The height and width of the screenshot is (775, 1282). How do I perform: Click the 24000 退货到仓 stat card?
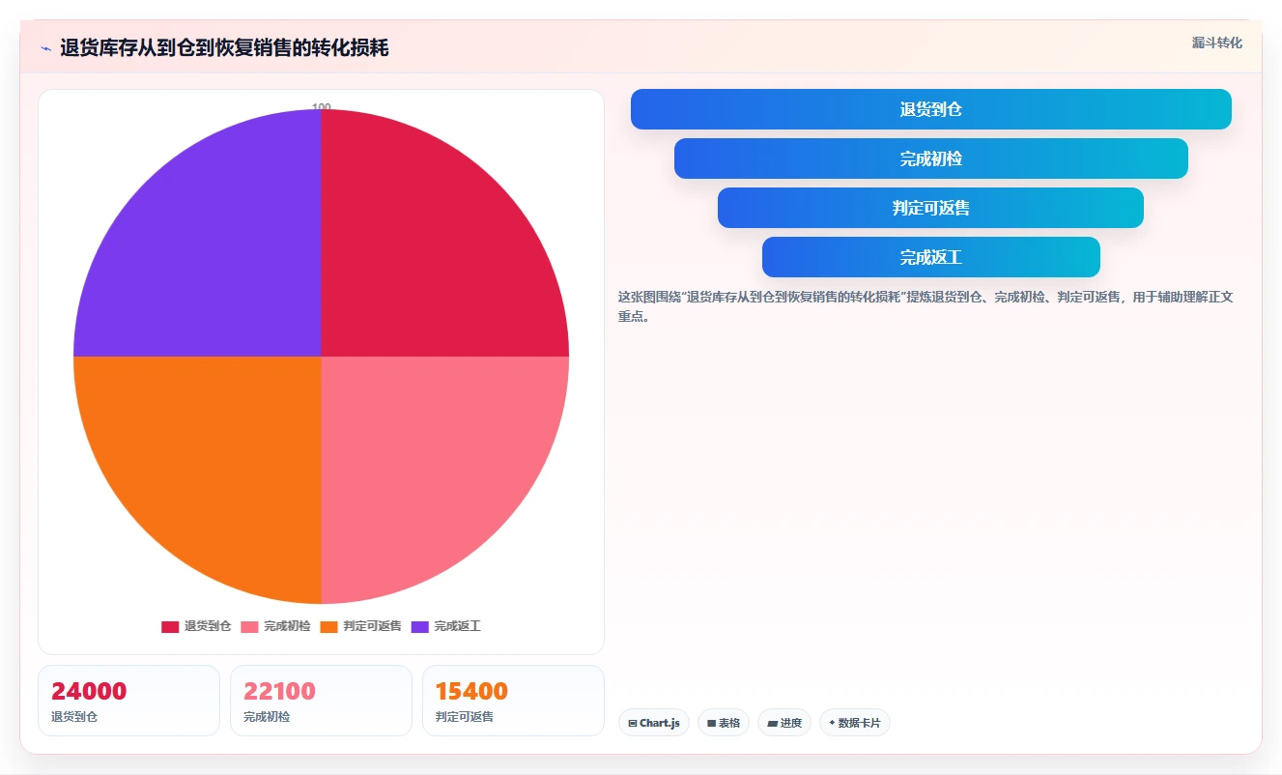pos(128,701)
